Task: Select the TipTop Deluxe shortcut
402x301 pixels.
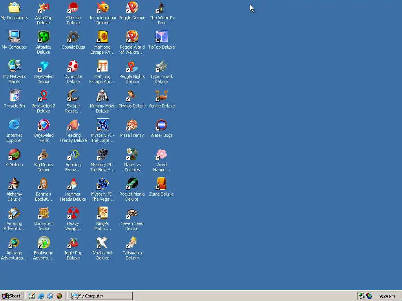Action: point(161,40)
